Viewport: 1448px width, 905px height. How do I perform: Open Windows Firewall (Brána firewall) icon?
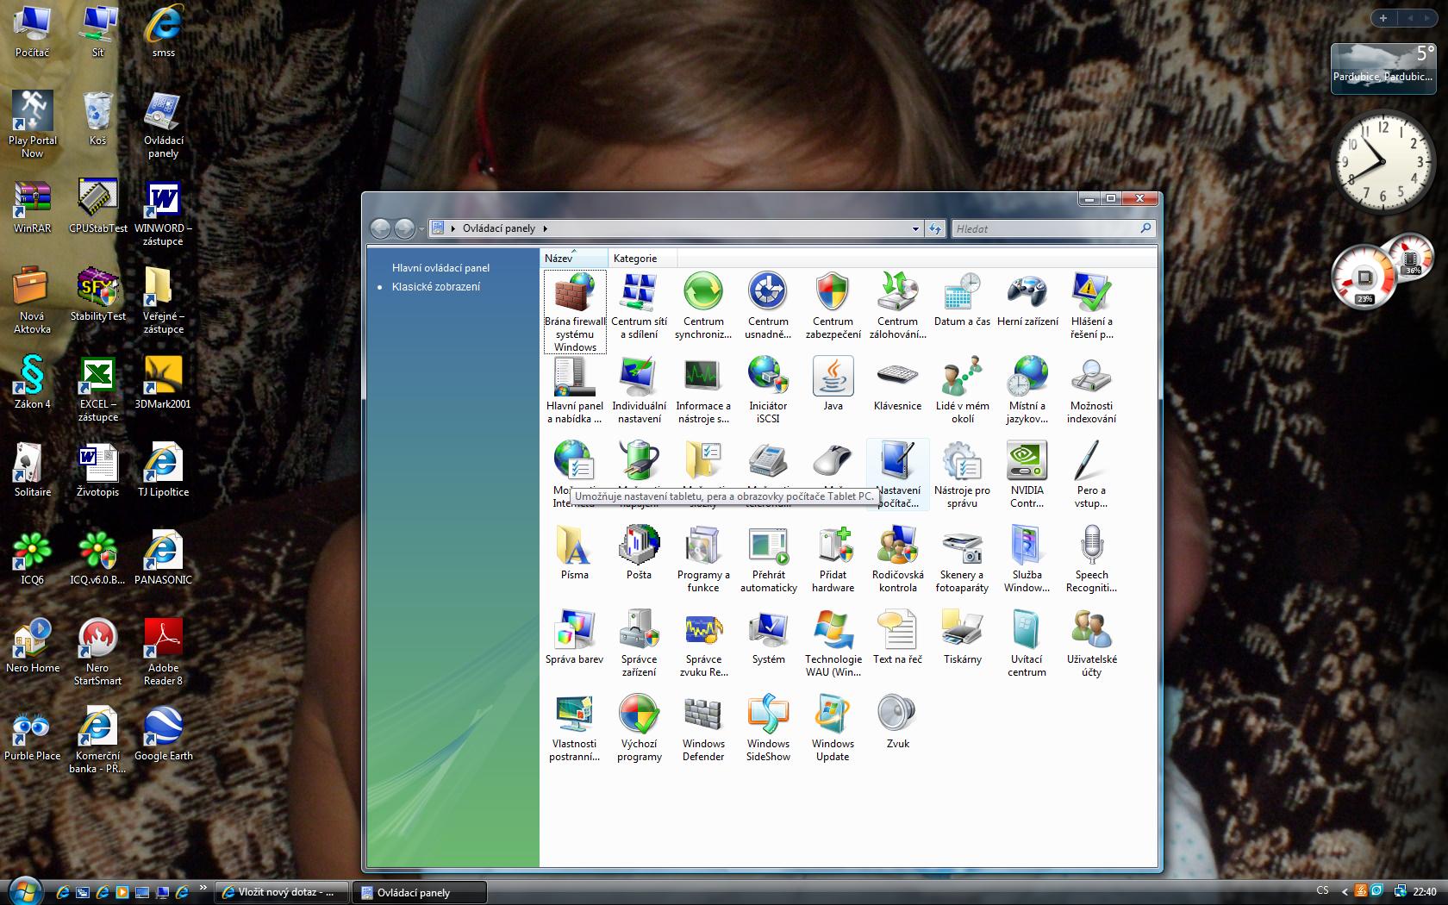coord(575,295)
